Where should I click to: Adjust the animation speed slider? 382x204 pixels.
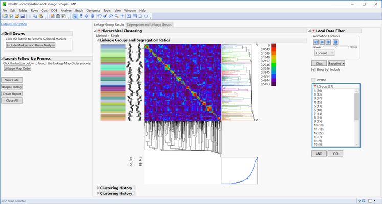pos(336,47)
